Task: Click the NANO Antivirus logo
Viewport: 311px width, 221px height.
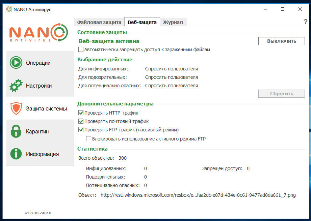Action: (36, 33)
